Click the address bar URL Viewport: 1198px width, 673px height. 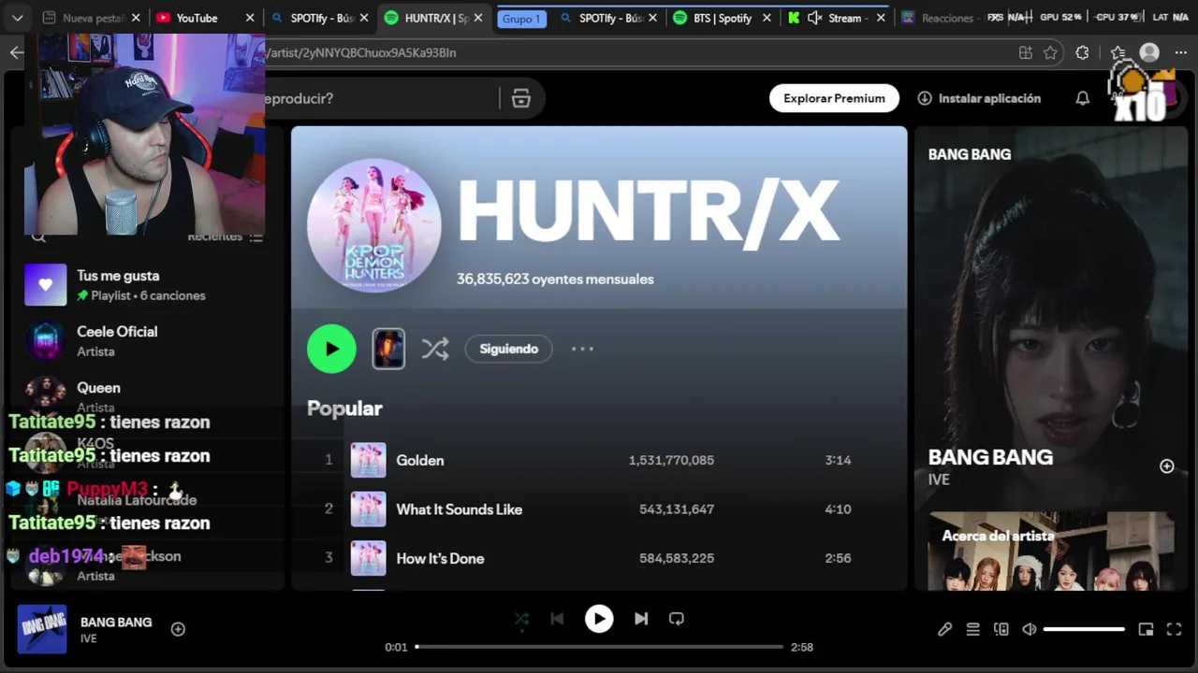pyautogui.click(x=361, y=52)
